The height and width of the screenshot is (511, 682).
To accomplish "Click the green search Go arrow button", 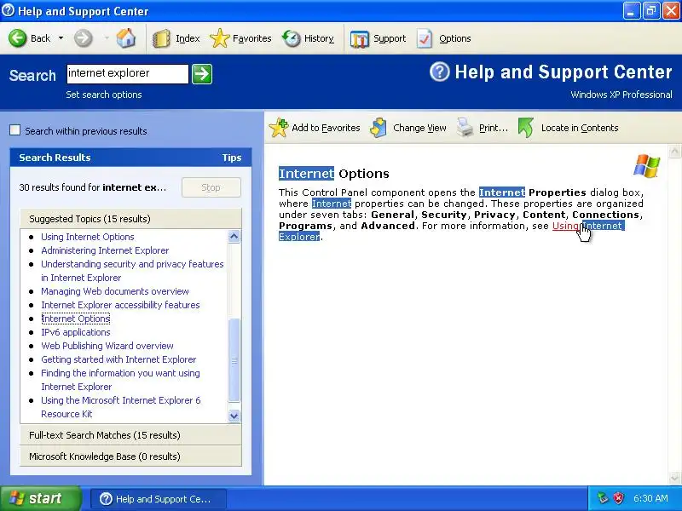I will (202, 74).
